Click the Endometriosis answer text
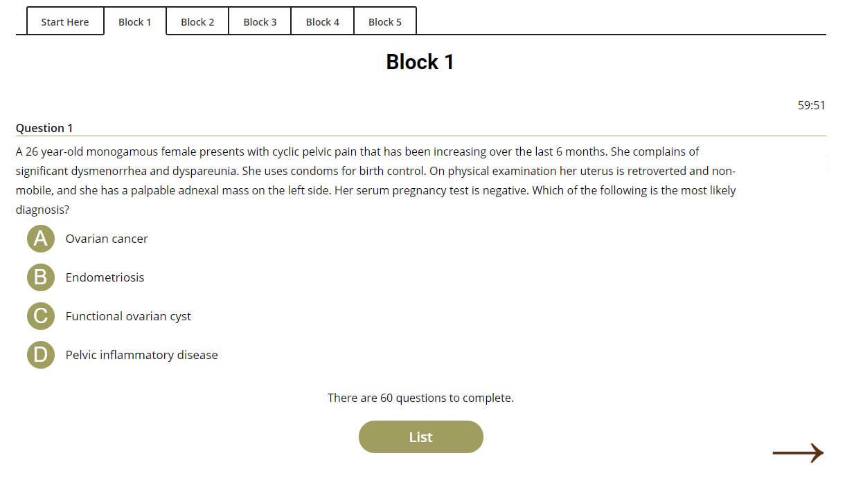 point(105,277)
